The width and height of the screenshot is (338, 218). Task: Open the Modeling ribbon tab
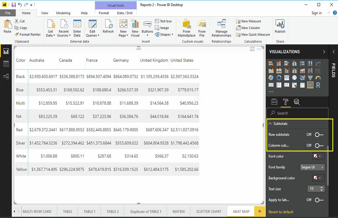(63, 13)
